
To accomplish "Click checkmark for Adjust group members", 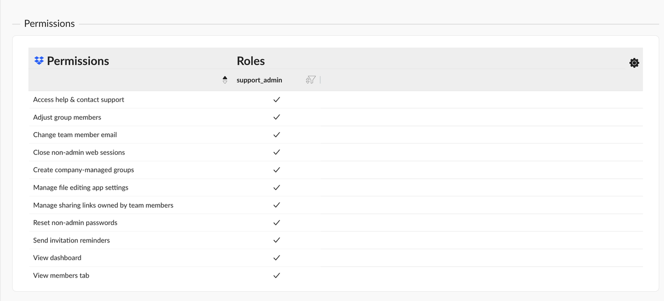I will coord(276,117).
